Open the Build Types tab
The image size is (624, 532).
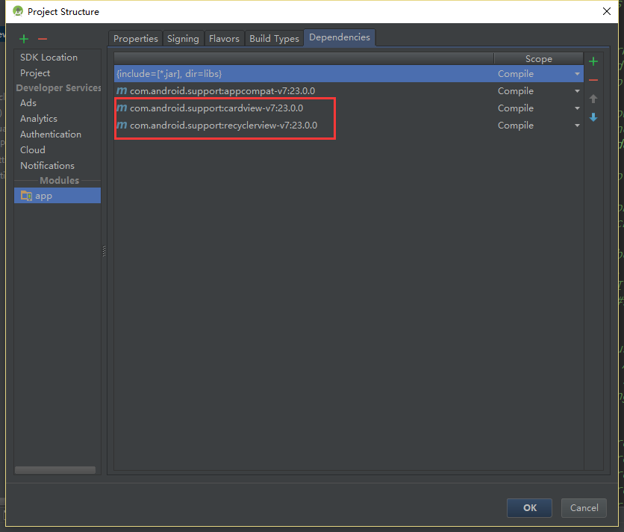[274, 39]
